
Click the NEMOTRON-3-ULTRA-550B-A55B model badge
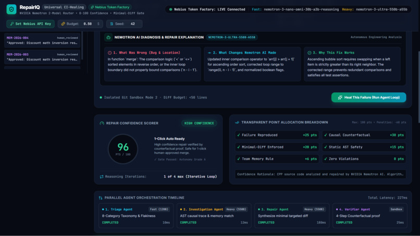pos(232,37)
